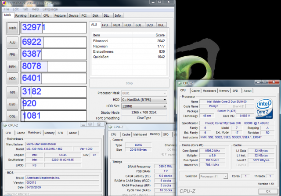The width and height of the screenshot is (281, 196).
Task: Click the MEM score 8078 bar
Action: pos(54,66)
